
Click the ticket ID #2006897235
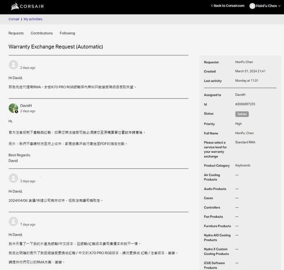pyautogui.click(x=245, y=104)
